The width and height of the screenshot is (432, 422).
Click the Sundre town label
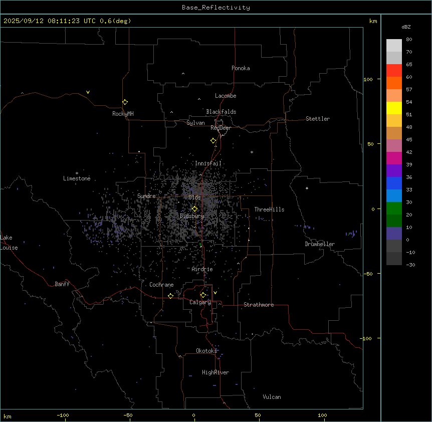[146, 196]
